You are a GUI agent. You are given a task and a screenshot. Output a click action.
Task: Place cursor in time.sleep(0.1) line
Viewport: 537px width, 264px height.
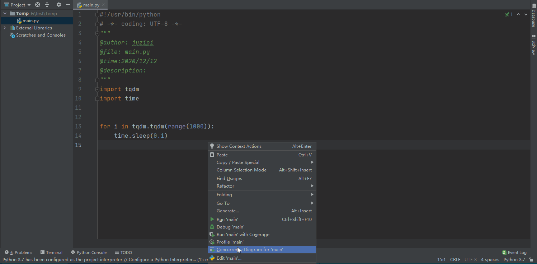click(x=141, y=136)
